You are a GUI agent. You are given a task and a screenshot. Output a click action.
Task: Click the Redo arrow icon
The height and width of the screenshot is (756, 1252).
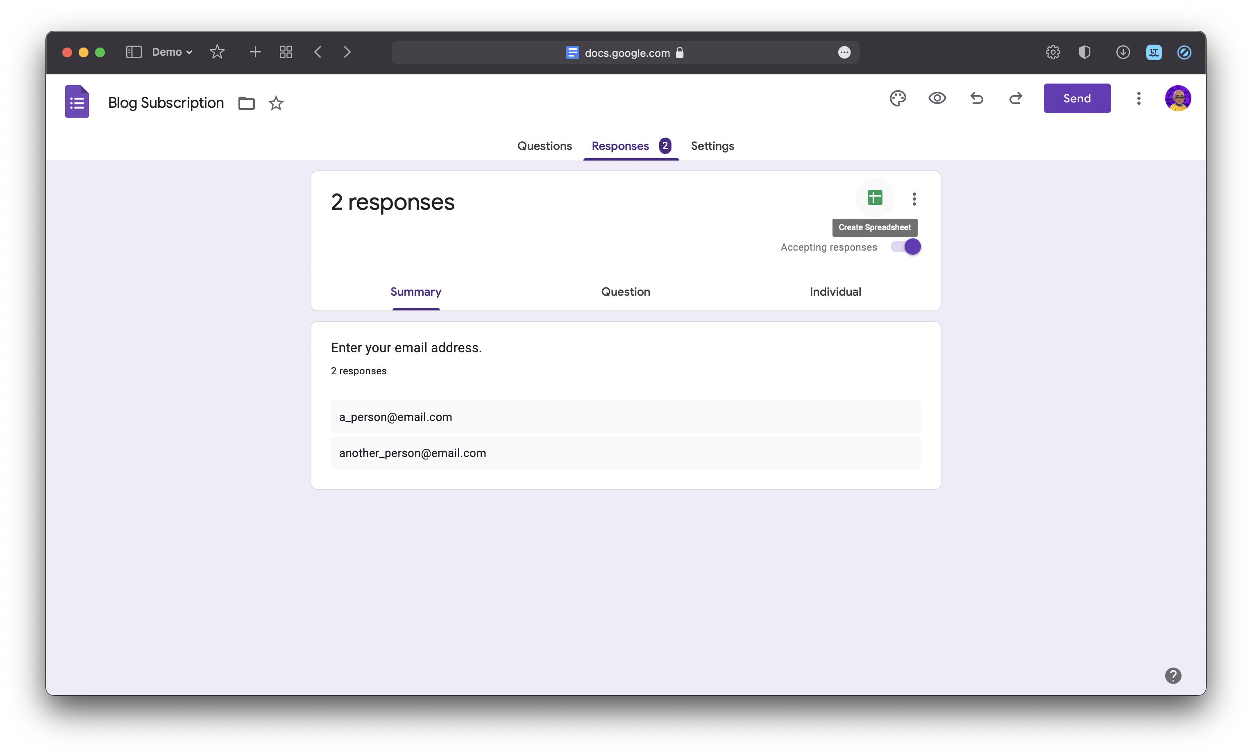click(1015, 98)
